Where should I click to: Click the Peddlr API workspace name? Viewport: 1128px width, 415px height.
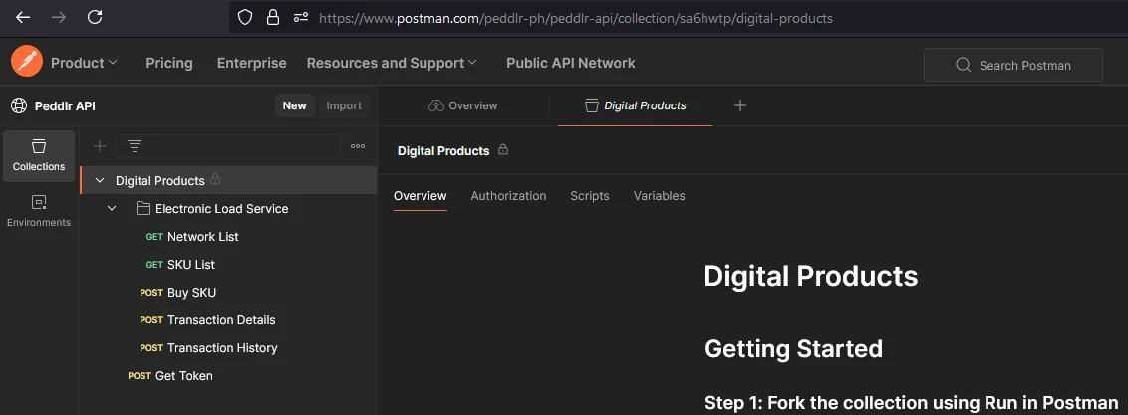coord(65,105)
